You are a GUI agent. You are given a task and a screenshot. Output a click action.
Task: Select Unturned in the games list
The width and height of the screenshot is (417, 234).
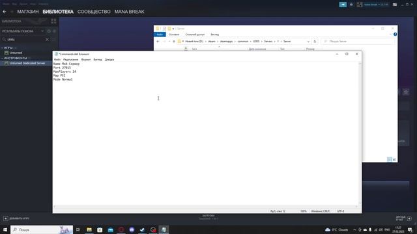(x=16, y=53)
